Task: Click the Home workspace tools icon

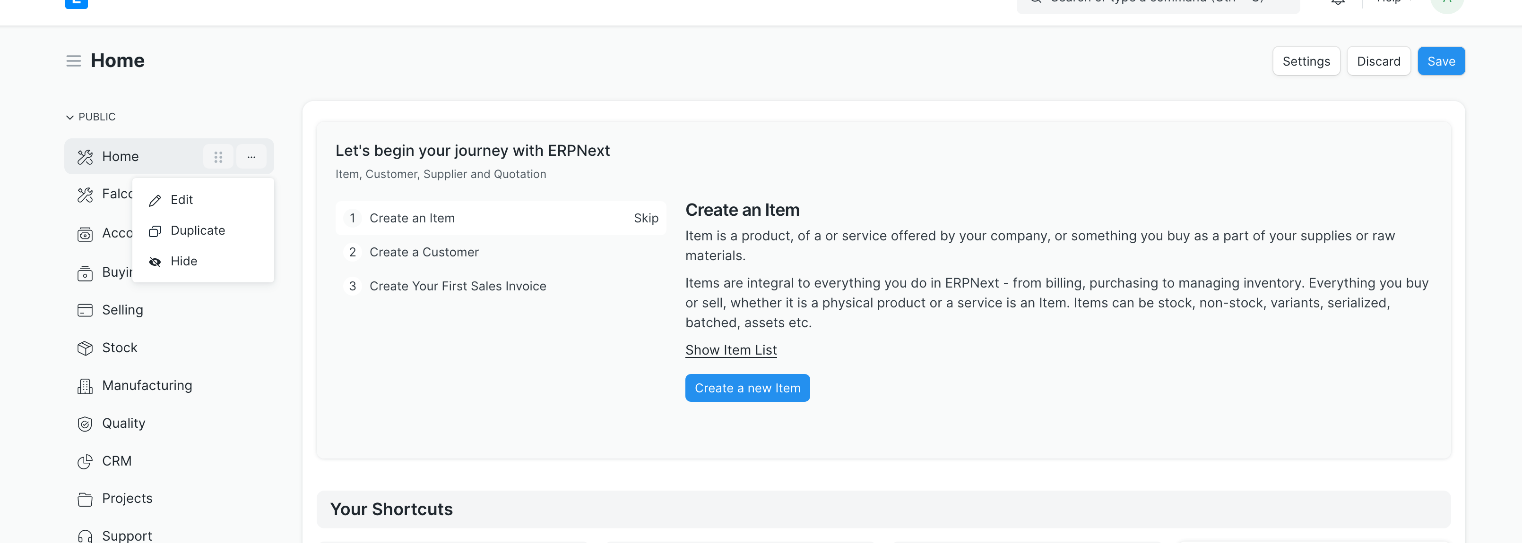Action: (85, 157)
